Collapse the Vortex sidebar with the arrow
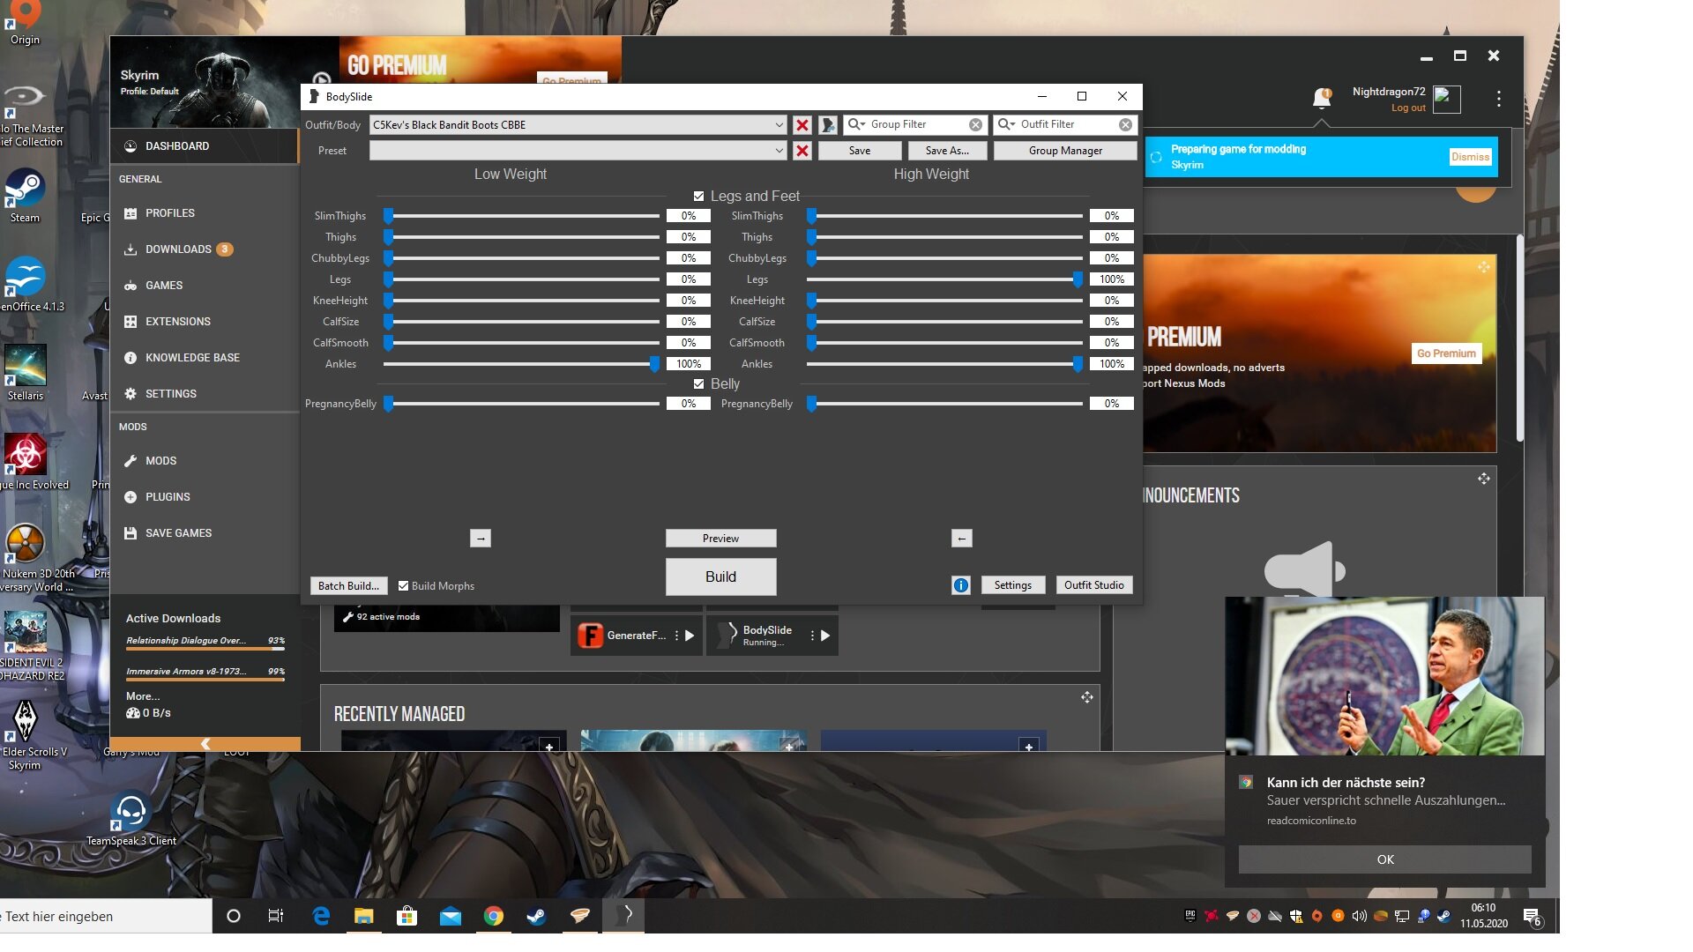1693x952 pixels. [205, 744]
